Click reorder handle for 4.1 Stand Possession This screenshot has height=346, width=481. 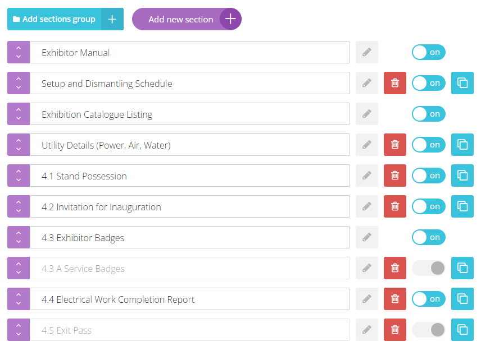(19, 176)
